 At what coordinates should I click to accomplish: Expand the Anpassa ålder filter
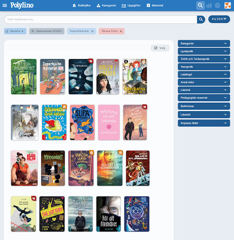[204, 123]
